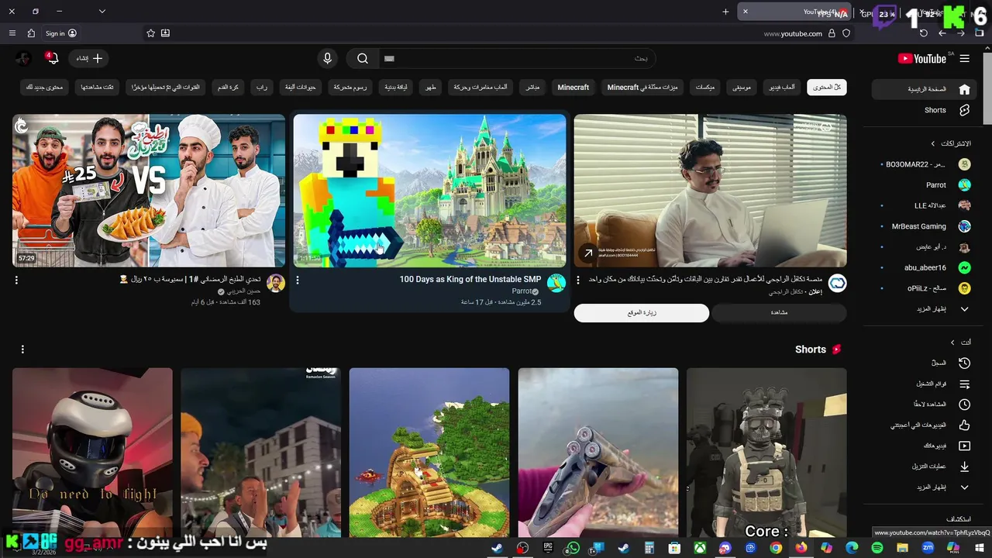Select the ميكسات filter chip
The image size is (992, 558).
704,88
